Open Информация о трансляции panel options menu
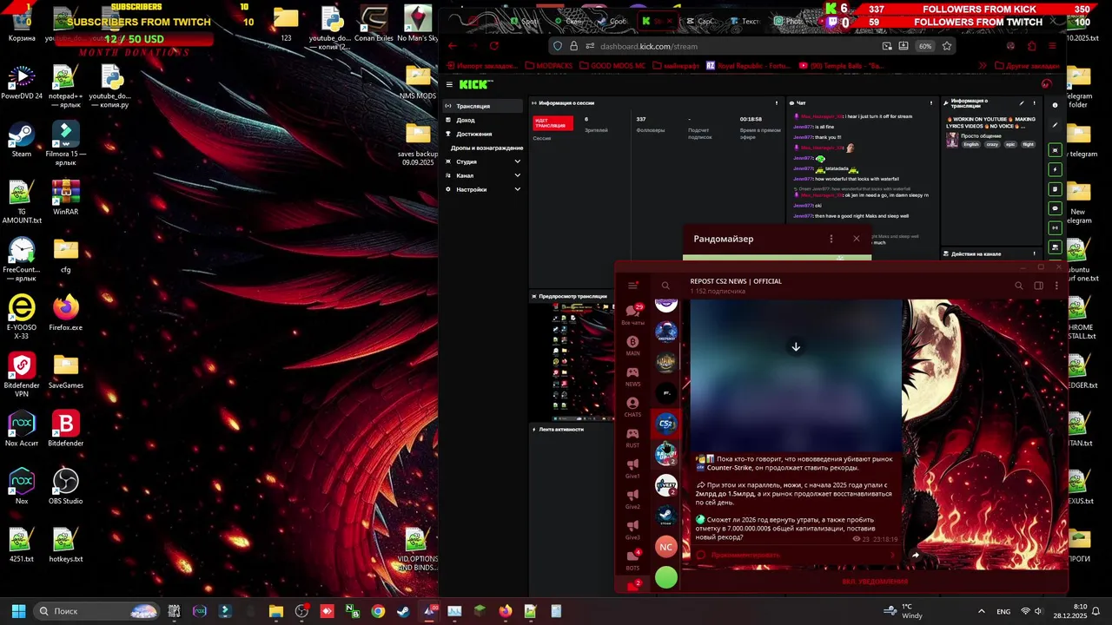Image resolution: width=1112 pixels, height=625 pixels. click(1036, 102)
